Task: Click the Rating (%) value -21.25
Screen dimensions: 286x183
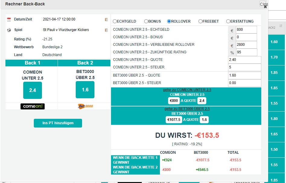Action: [x=47, y=39]
